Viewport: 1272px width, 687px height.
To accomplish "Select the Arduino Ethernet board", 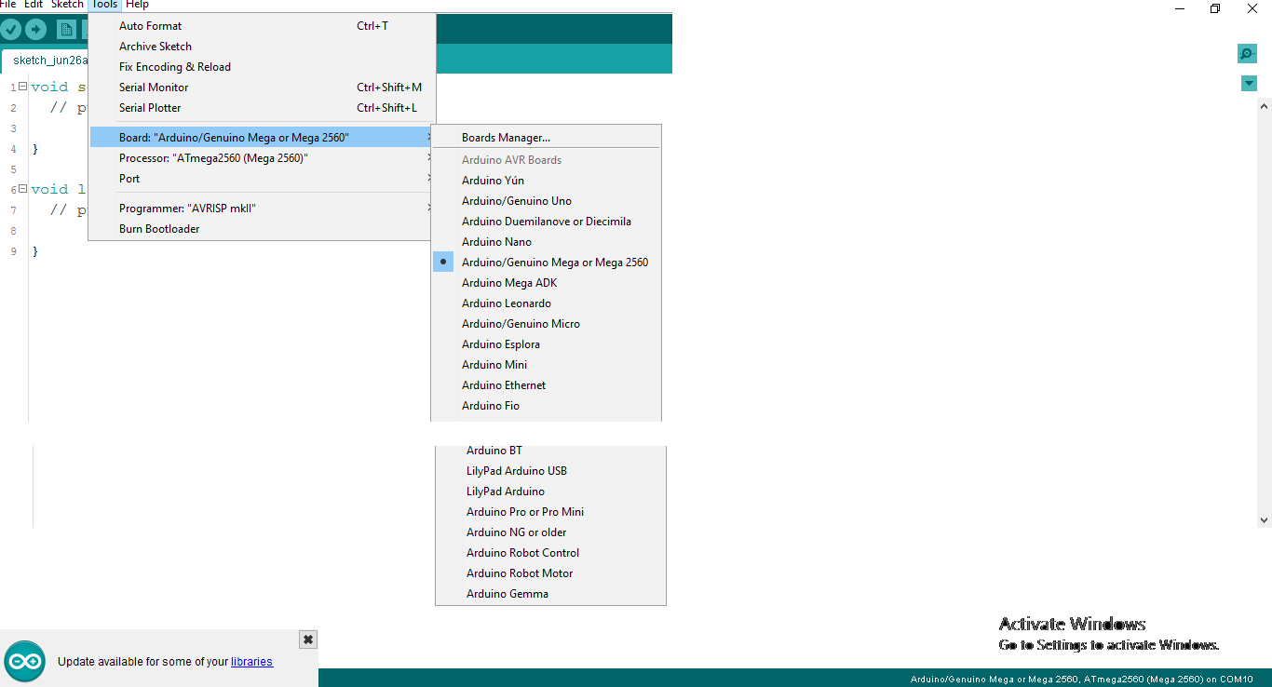I will [547, 385].
